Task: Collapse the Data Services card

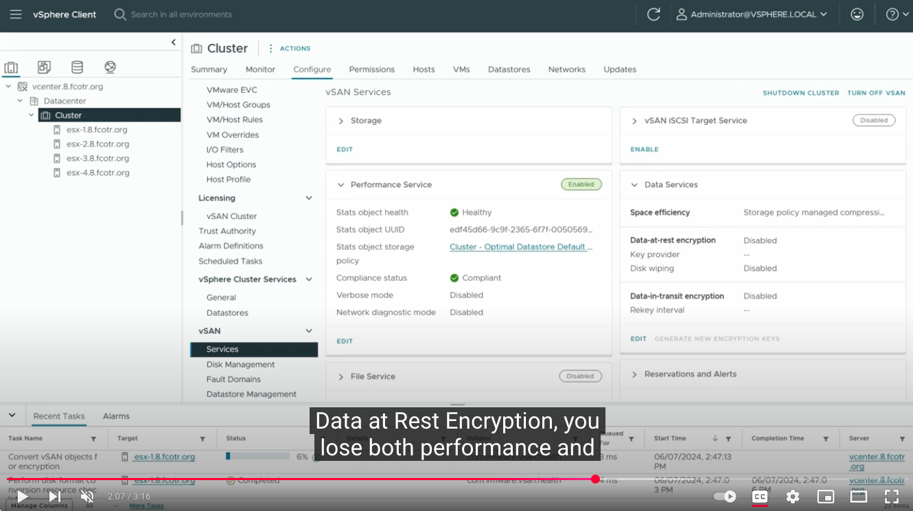Action: click(x=634, y=185)
